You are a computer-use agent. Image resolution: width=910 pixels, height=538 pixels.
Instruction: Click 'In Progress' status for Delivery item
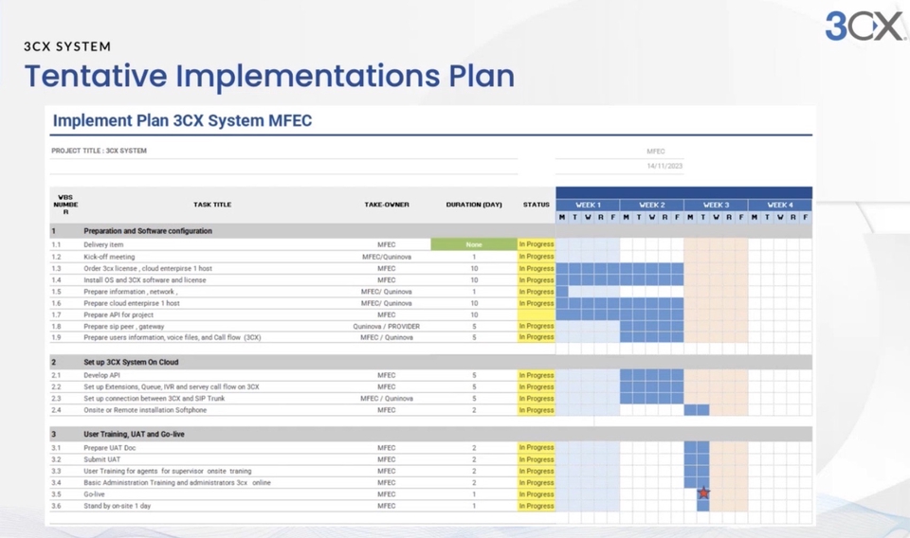(537, 244)
